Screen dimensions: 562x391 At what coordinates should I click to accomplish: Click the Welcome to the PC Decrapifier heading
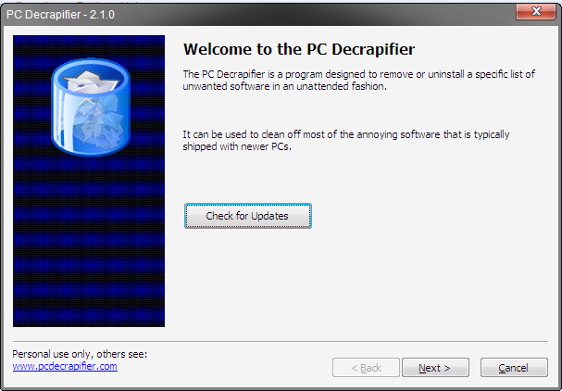(299, 49)
